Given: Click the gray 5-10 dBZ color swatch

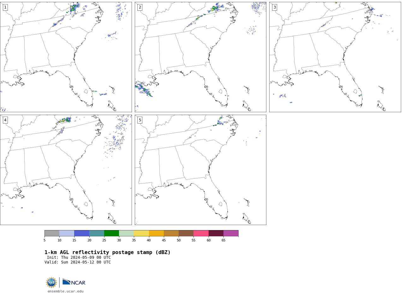Looking at the screenshot, I should click(52, 233).
